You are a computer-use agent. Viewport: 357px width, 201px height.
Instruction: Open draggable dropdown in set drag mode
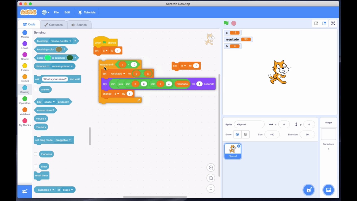[x=63, y=140]
